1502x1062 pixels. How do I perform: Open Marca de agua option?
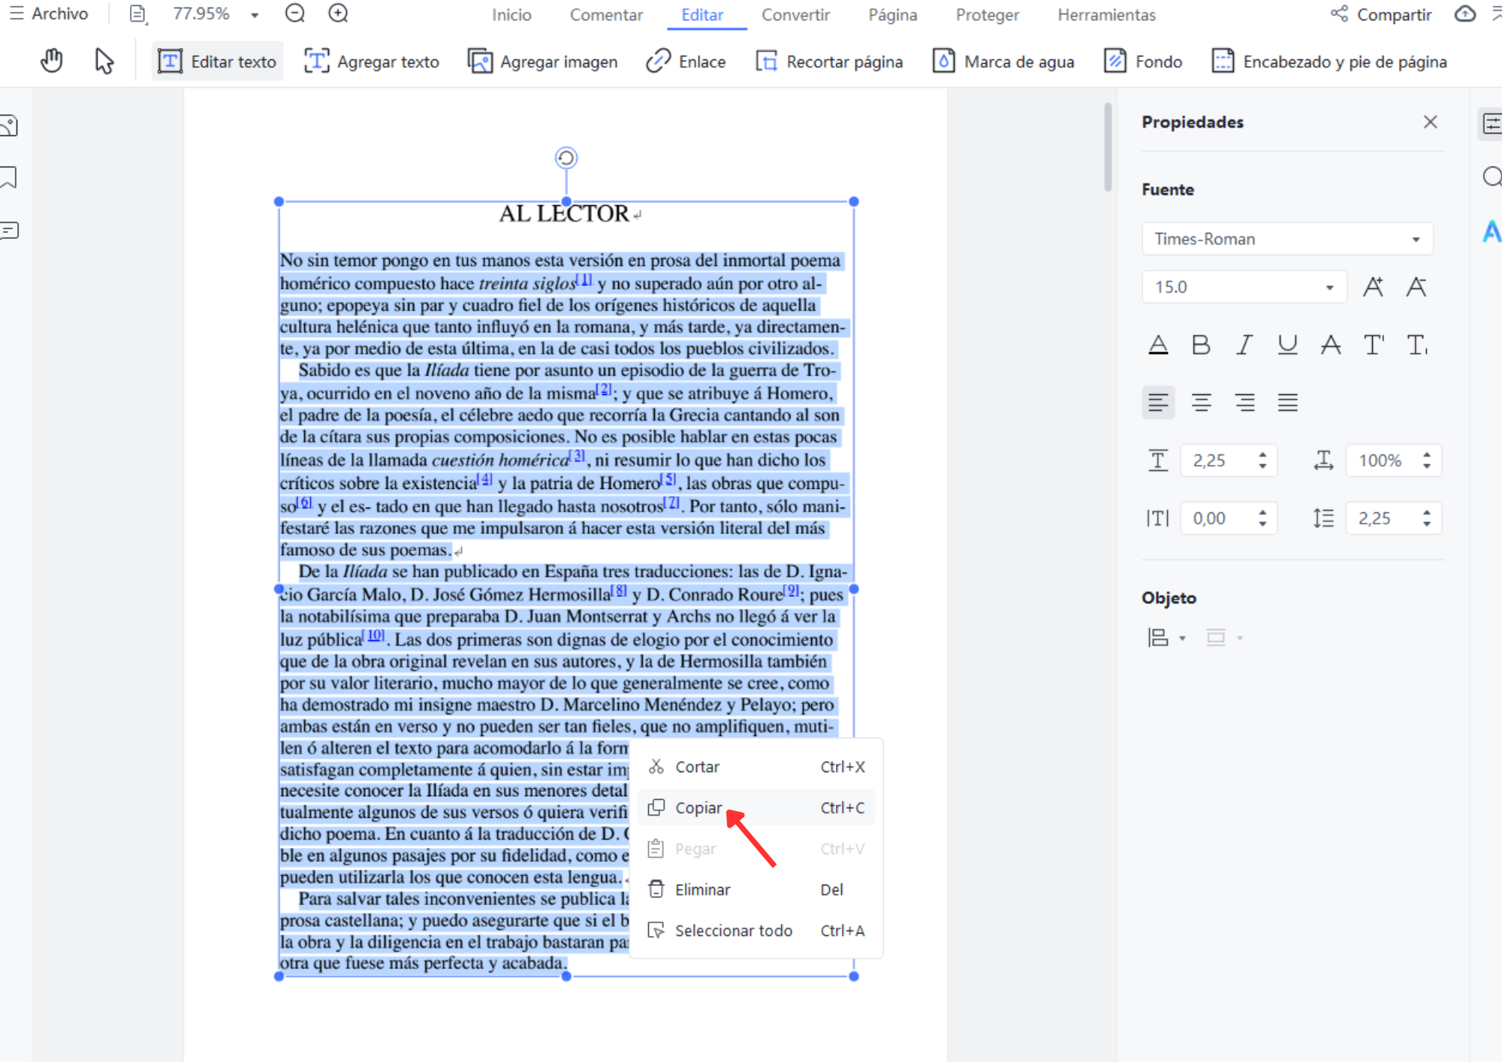(1003, 62)
